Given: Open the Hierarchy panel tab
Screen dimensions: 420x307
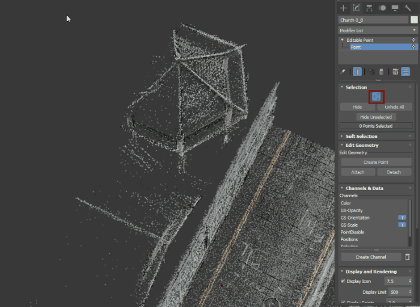Looking at the screenshot, I should pyautogui.click(x=369, y=8).
